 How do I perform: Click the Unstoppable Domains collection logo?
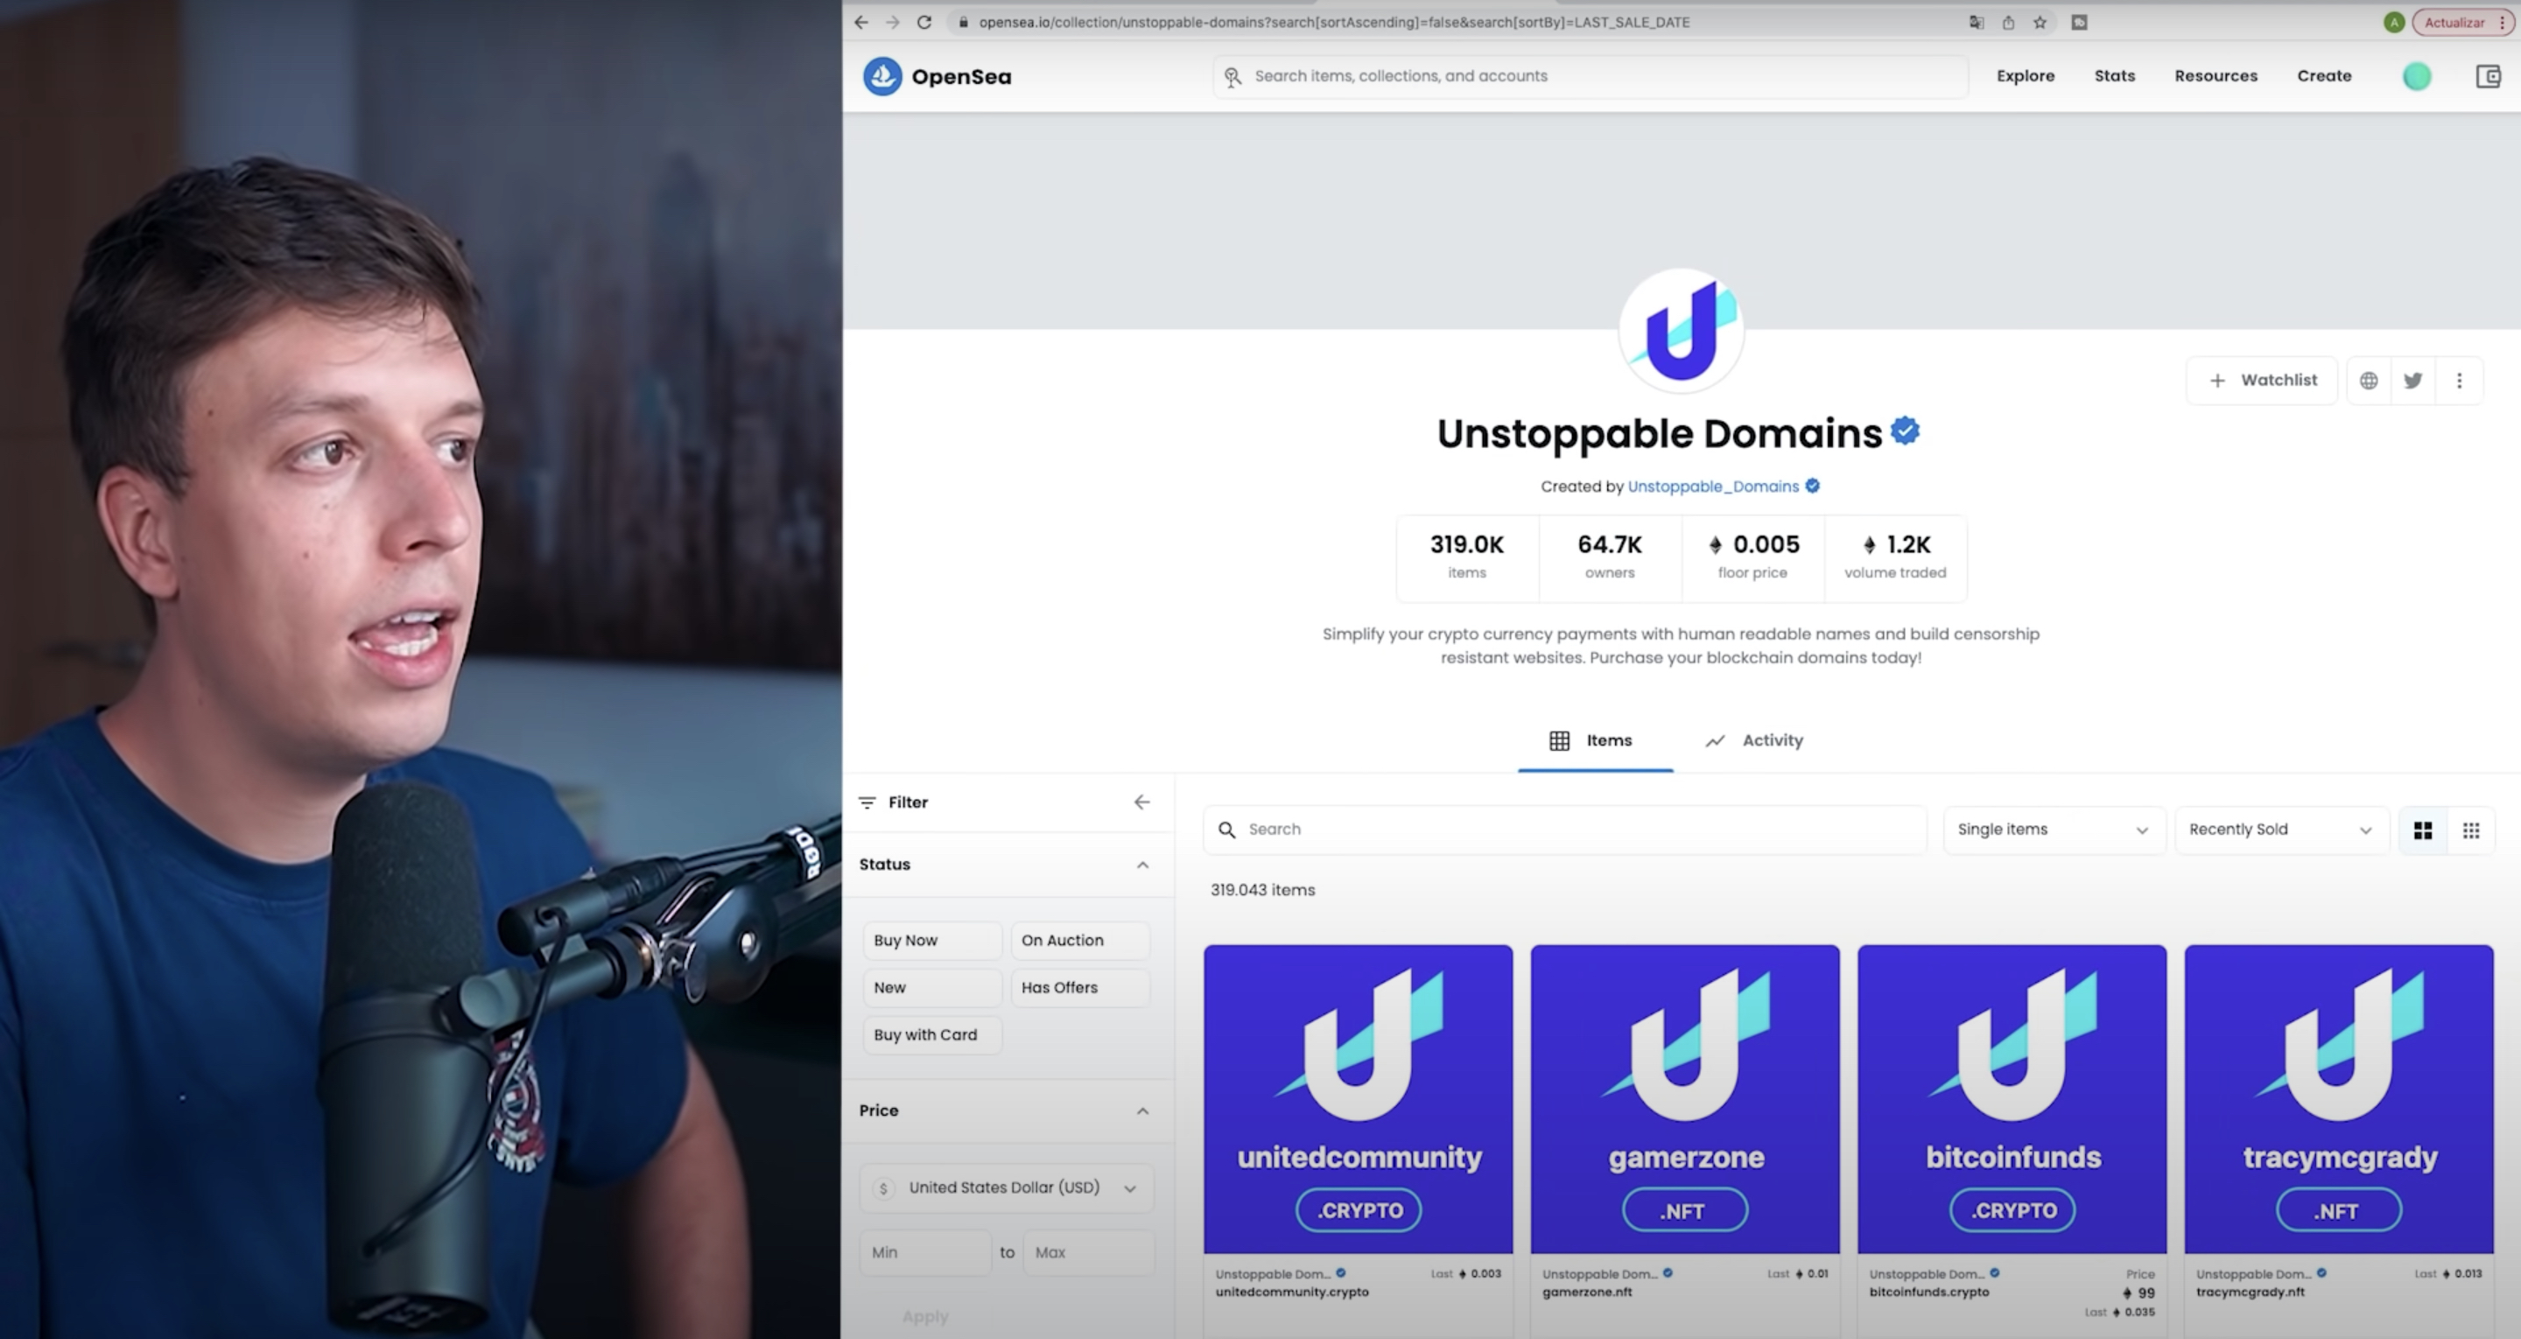pyautogui.click(x=1682, y=330)
